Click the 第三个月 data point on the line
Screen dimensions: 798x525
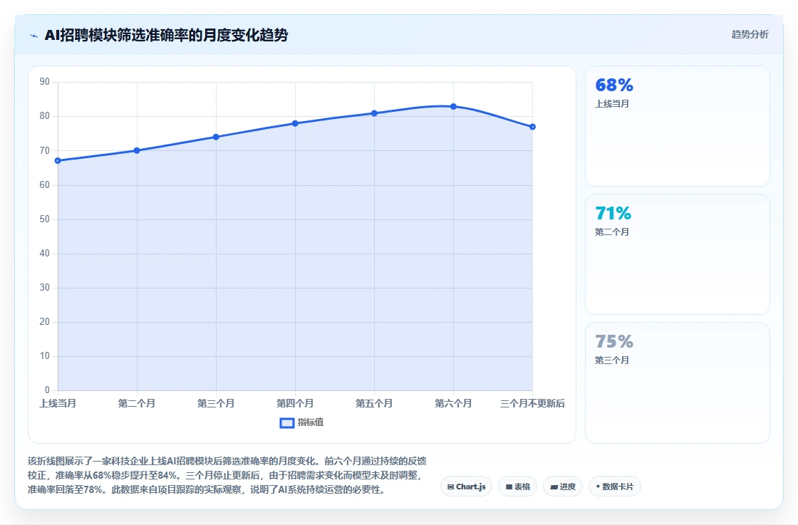pos(216,137)
